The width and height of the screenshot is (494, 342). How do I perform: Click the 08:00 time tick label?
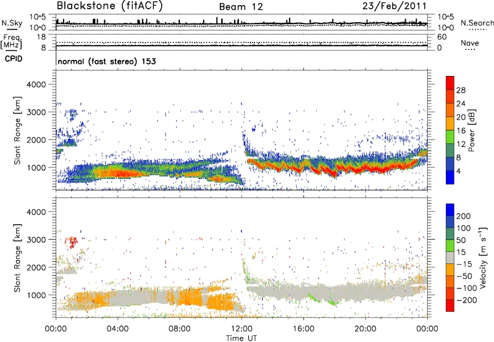click(x=179, y=329)
